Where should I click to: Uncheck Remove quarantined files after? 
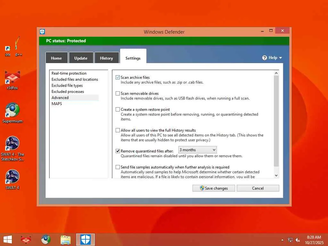(x=118, y=151)
